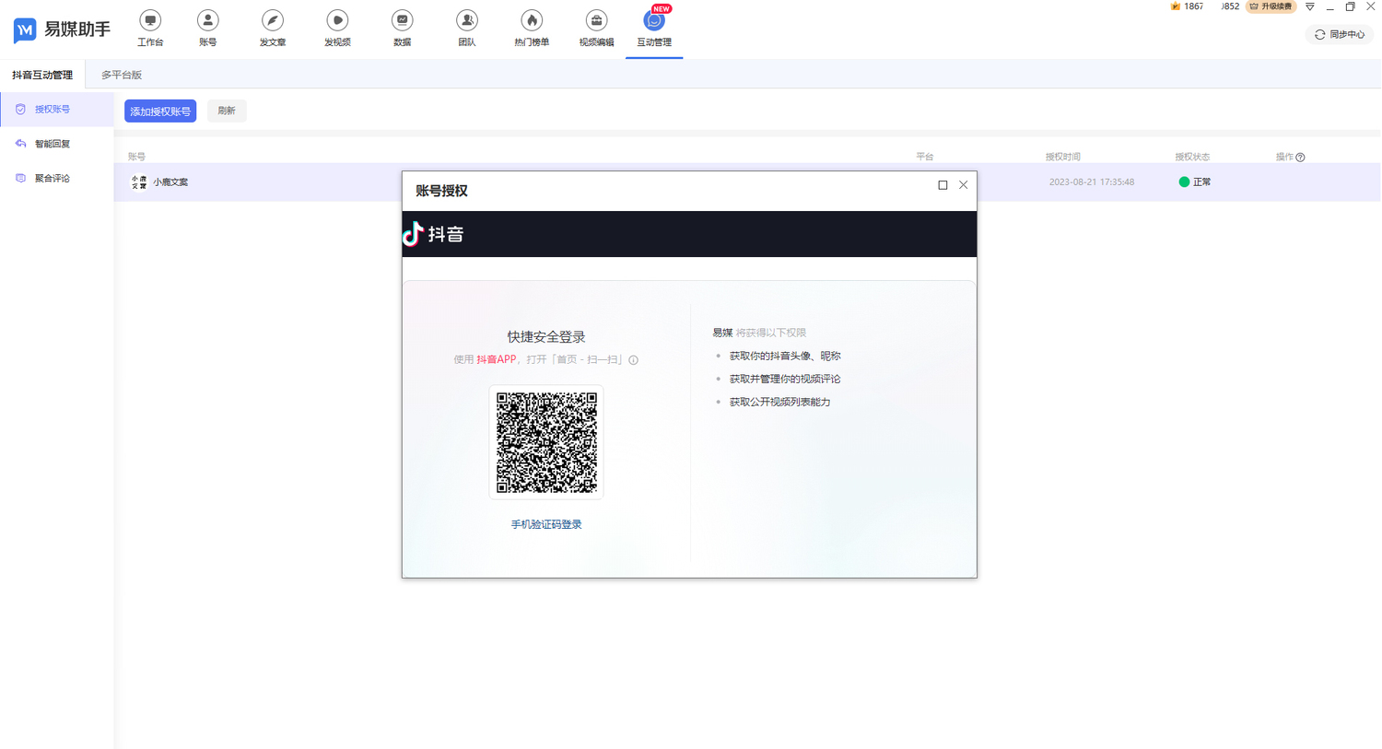Click the Douyin login QR code
This screenshot has height=749, width=1382.
546,443
